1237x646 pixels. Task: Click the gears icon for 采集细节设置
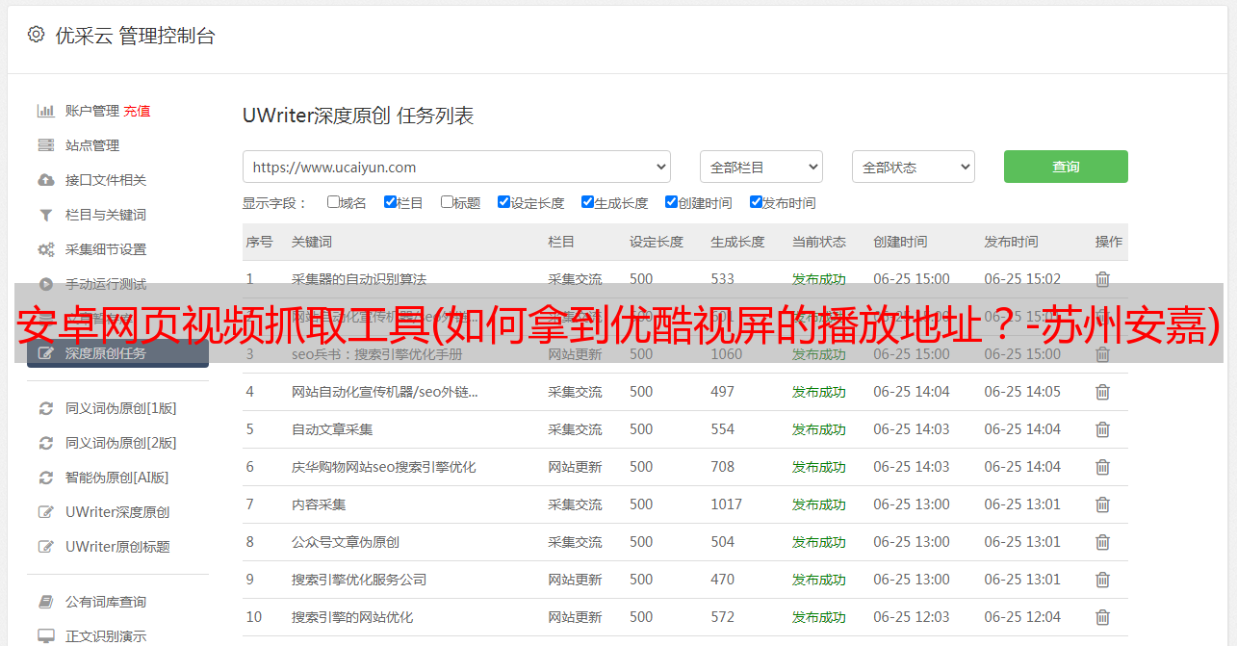point(45,249)
